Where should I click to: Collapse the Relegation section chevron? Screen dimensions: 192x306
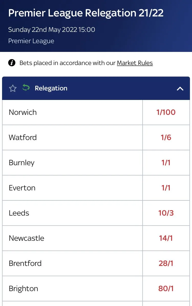click(x=180, y=89)
